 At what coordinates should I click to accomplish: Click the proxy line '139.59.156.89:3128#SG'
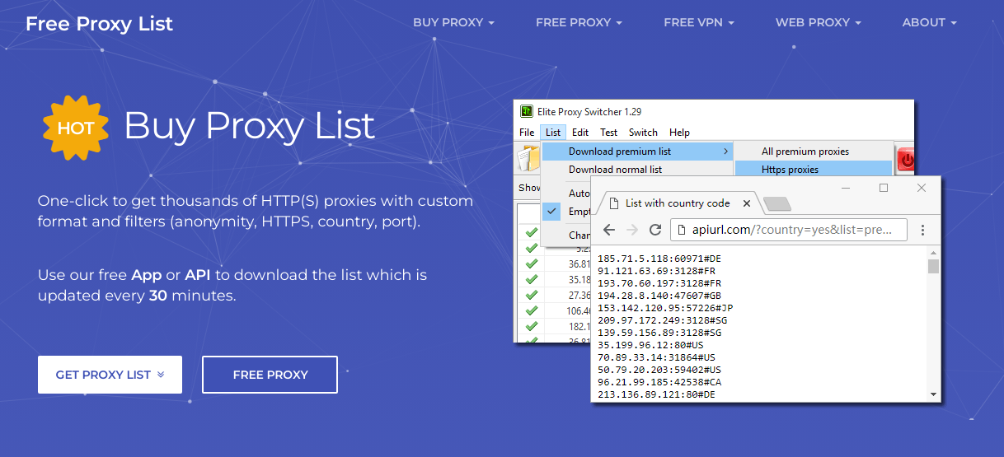pyautogui.click(x=659, y=333)
